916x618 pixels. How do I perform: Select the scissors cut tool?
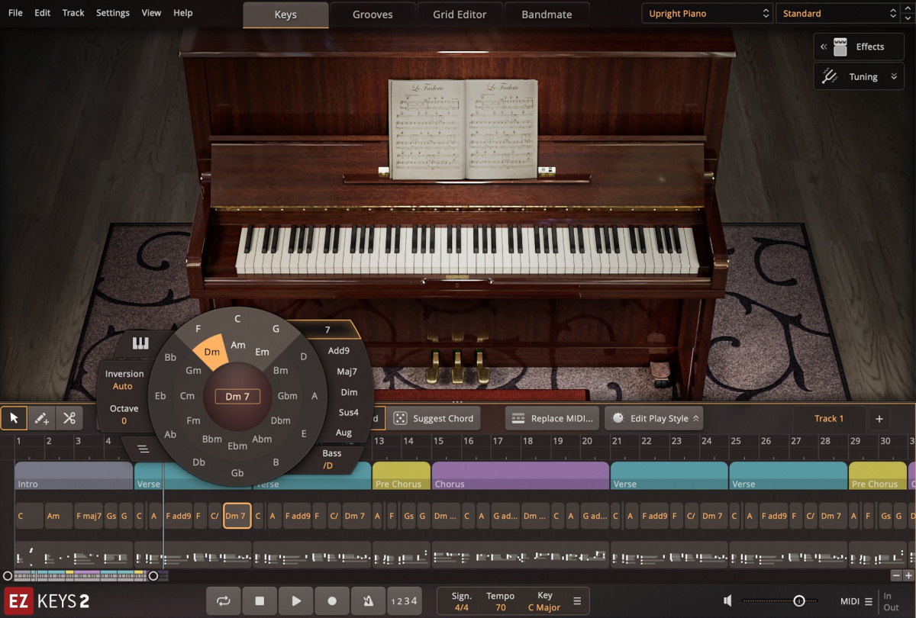(x=69, y=417)
